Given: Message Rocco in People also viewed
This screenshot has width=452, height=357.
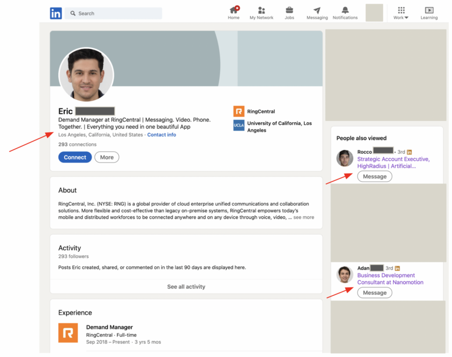Looking at the screenshot, I should (374, 176).
